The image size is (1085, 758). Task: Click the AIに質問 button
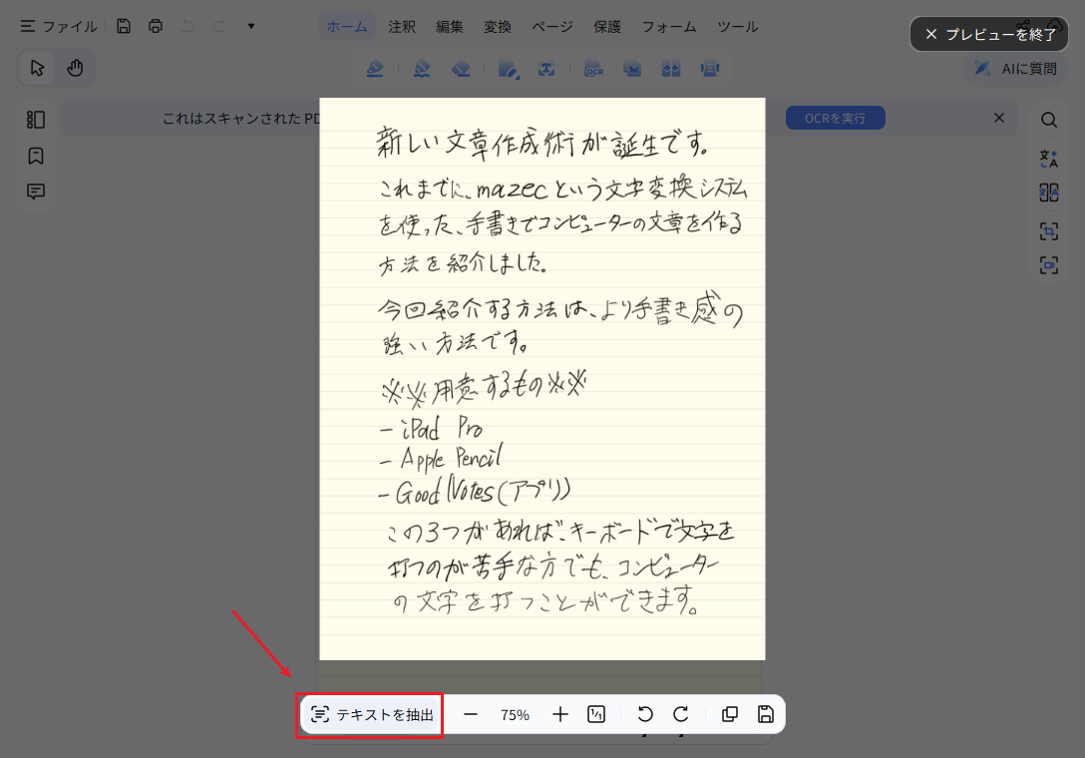pyautogui.click(x=1016, y=69)
